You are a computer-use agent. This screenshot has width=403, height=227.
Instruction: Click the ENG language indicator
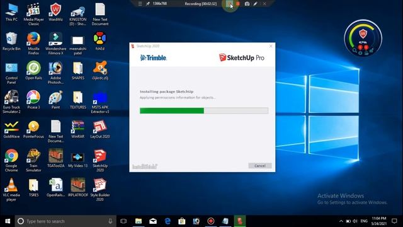coord(364,221)
